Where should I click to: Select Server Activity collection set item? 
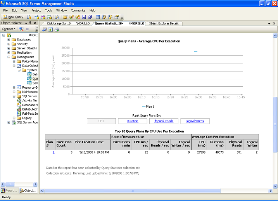click(x=33, y=83)
